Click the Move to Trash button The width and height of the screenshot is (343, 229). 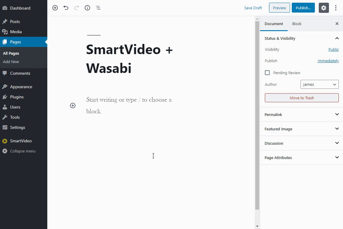click(302, 98)
